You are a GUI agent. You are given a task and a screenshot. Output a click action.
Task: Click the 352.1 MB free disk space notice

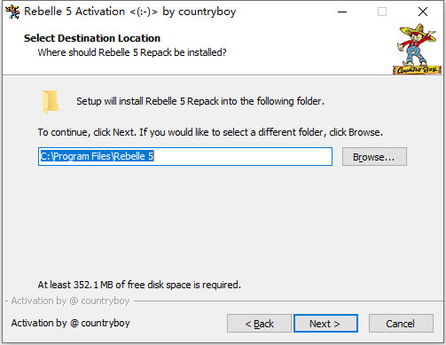pyautogui.click(x=139, y=285)
